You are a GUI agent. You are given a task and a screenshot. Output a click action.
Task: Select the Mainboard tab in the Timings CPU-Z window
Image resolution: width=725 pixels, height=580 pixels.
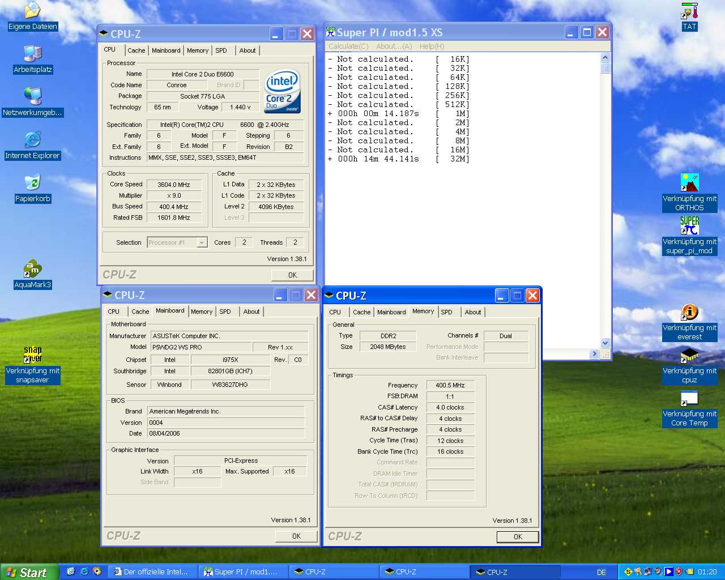click(x=391, y=312)
